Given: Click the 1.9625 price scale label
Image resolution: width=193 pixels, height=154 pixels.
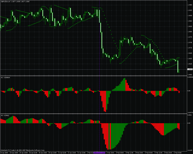Looking at the screenshot, I should [190, 64].
